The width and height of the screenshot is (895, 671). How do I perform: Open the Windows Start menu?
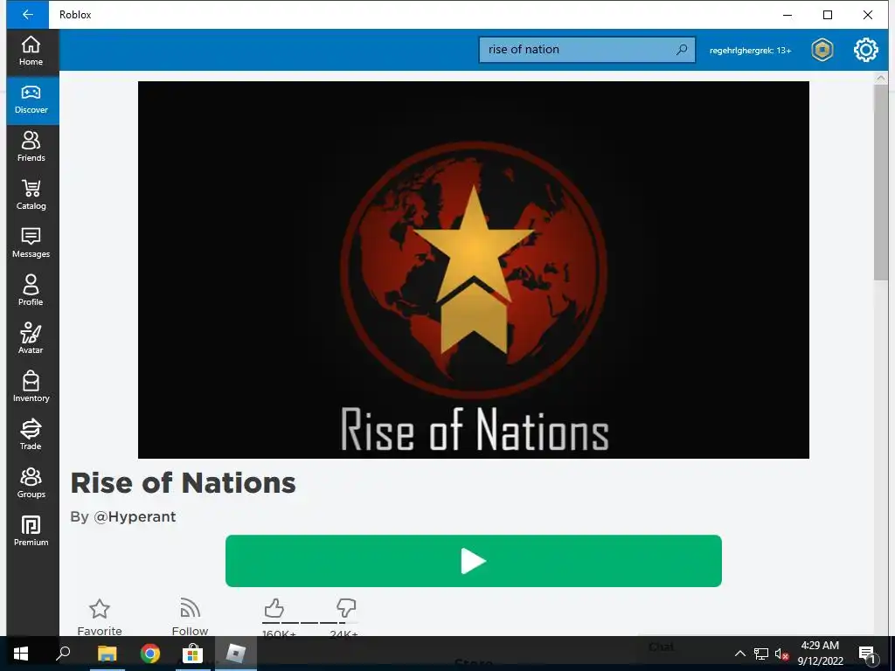[x=21, y=654]
